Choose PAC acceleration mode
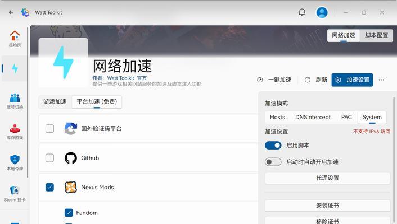Screen dimensions: 397x224 pos(346,117)
